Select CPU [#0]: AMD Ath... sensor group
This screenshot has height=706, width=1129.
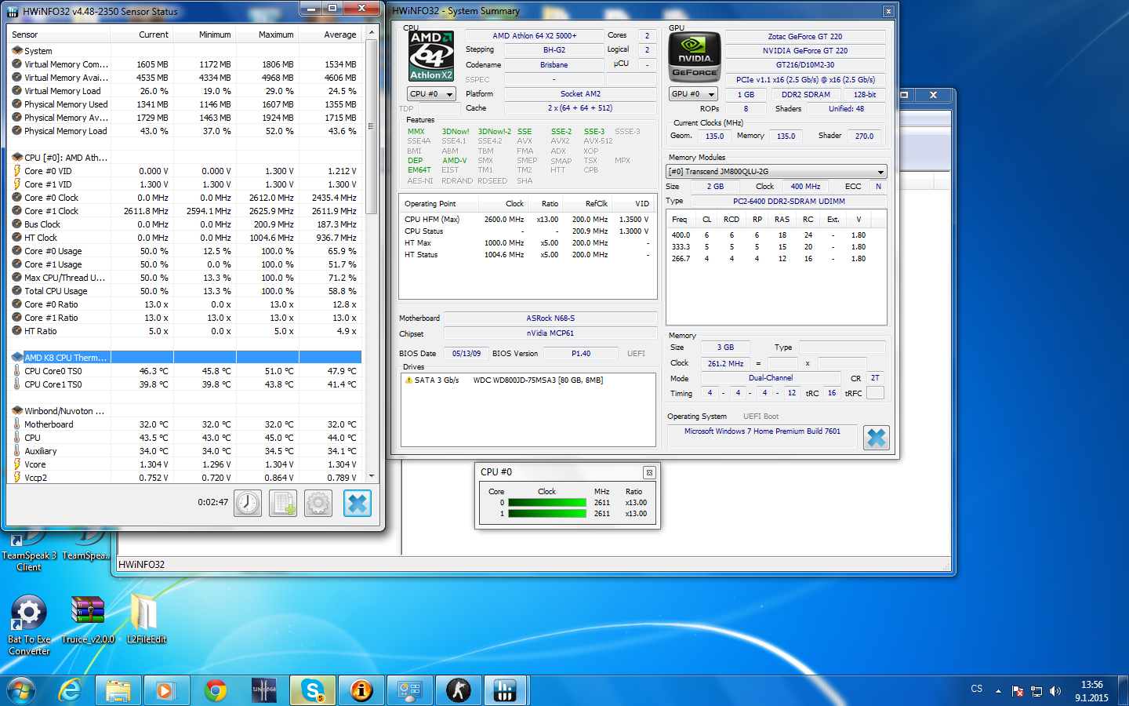[186, 158]
